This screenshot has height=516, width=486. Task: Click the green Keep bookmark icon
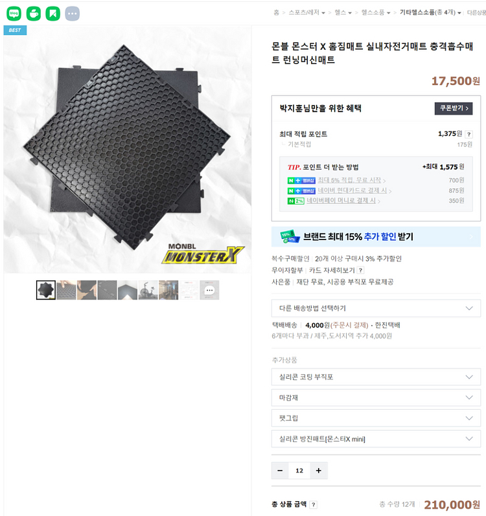pos(52,14)
